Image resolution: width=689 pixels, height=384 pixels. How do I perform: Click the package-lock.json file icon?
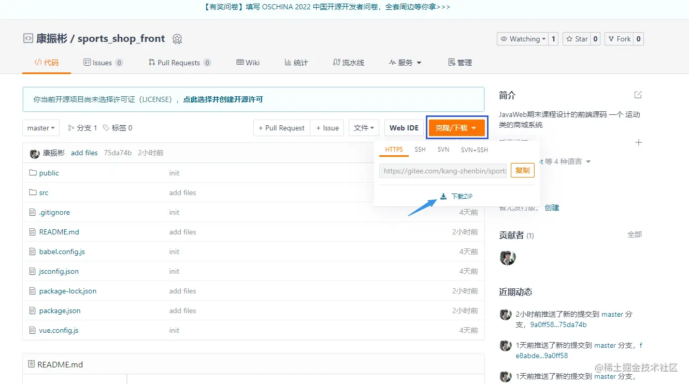pos(33,291)
